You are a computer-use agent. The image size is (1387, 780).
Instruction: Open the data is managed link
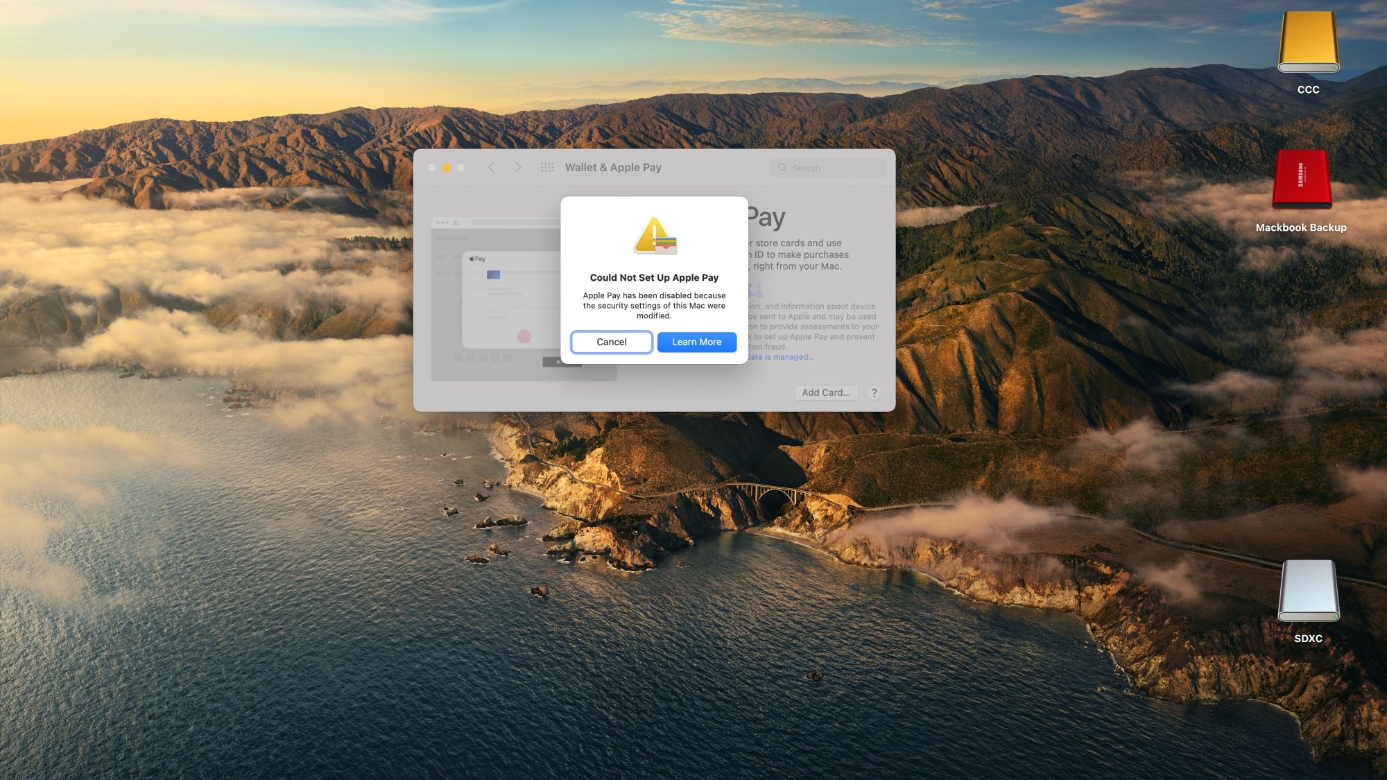[781, 357]
